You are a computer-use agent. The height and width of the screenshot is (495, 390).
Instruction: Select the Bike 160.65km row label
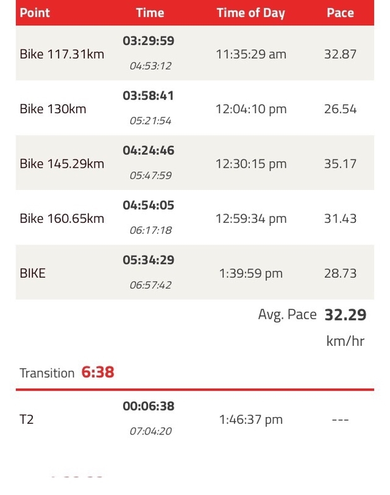[x=62, y=218]
